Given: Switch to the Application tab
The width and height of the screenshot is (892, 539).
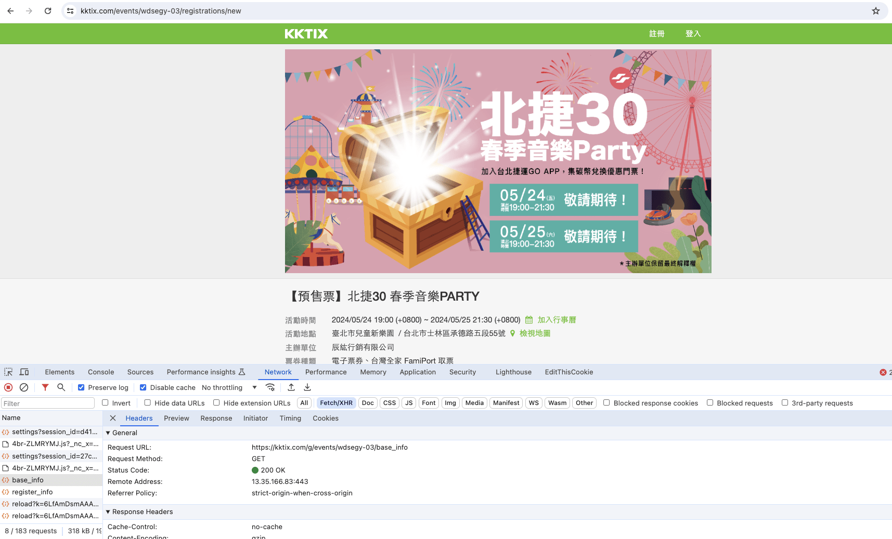Looking at the screenshot, I should (418, 372).
